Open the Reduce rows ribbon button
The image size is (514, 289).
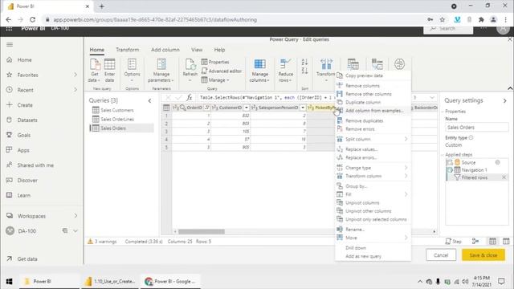click(286, 70)
